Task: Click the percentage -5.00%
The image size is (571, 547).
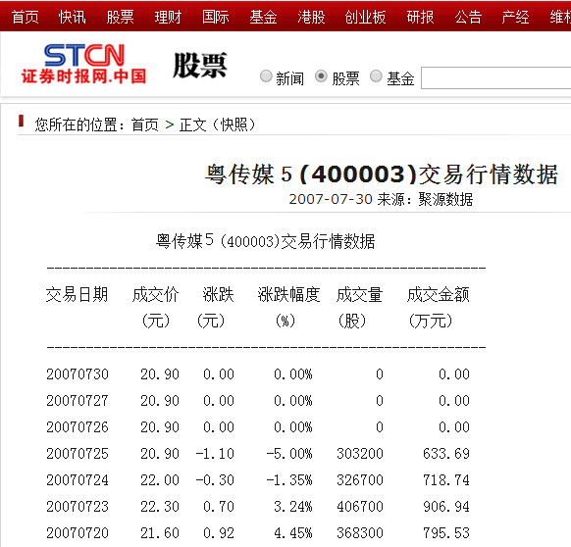Action: (x=289, y=454)
